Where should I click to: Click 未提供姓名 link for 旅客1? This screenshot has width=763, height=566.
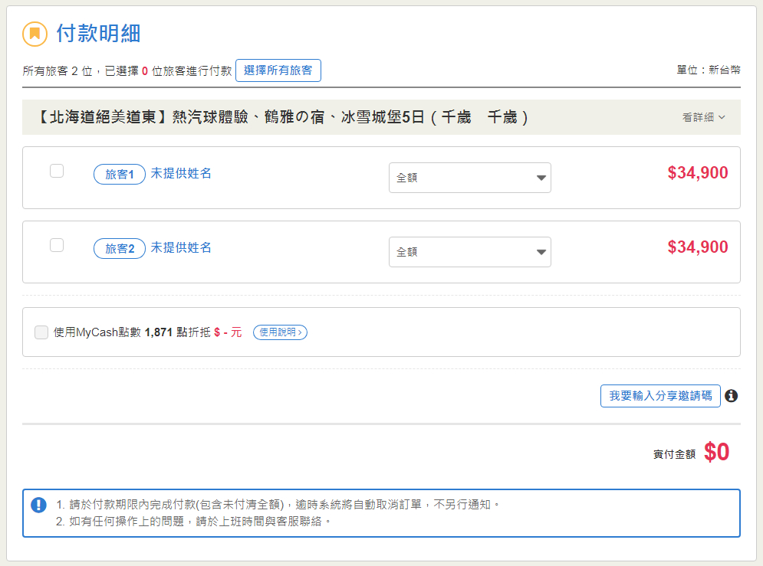pyautogui.click(x=181, y=174)
